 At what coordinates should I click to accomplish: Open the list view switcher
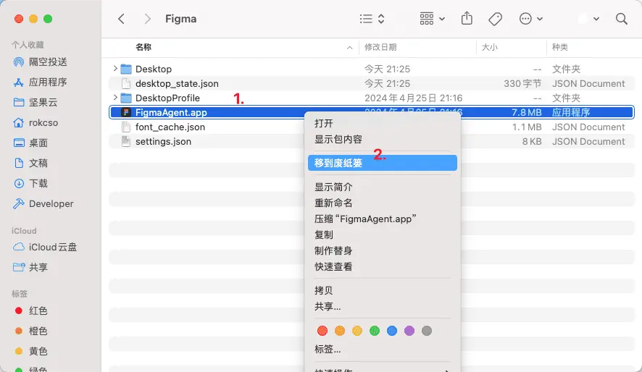click(372, 19)
